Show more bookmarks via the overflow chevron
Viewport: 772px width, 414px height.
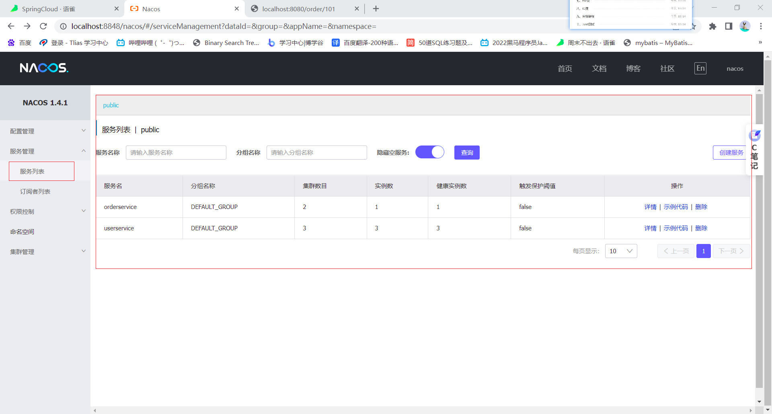pyautogui.click(x=760, y=42)
